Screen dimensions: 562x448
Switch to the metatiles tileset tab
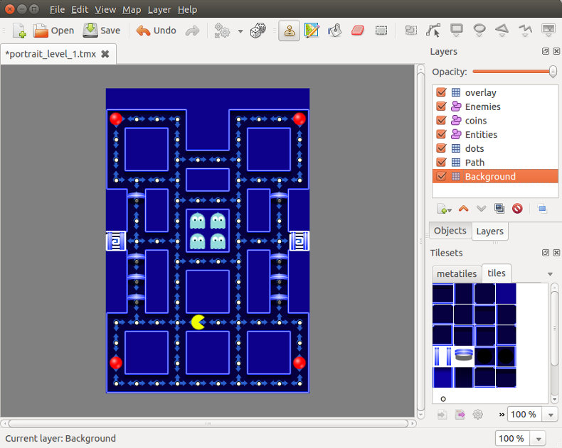457,274
